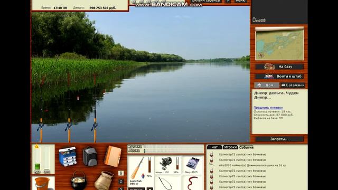The width and height of the screenshot is (338, 190).
Task: Open the grey backpack inventory
Action: 90,156
